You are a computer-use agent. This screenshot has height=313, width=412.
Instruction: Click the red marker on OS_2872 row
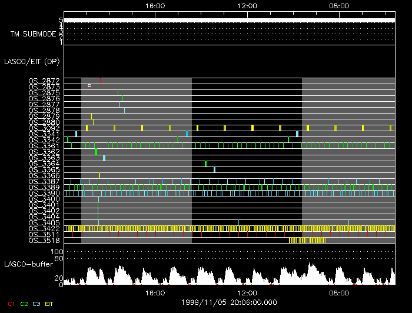coord(101,80)
